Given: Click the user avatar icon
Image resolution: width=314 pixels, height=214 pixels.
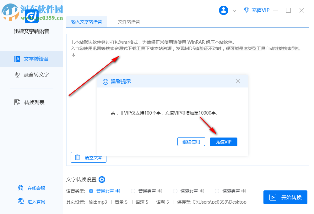Looking at the screenshot, I should (223, 10).
